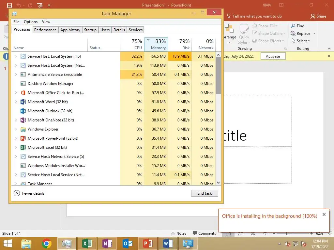Select the 21.3% CPU value cell

[132, 75]
